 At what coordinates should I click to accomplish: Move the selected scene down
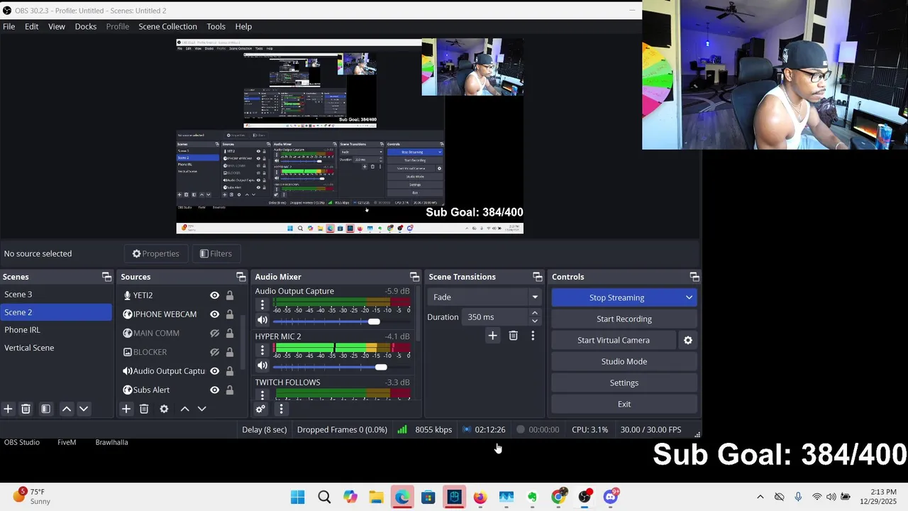point(84,409)
